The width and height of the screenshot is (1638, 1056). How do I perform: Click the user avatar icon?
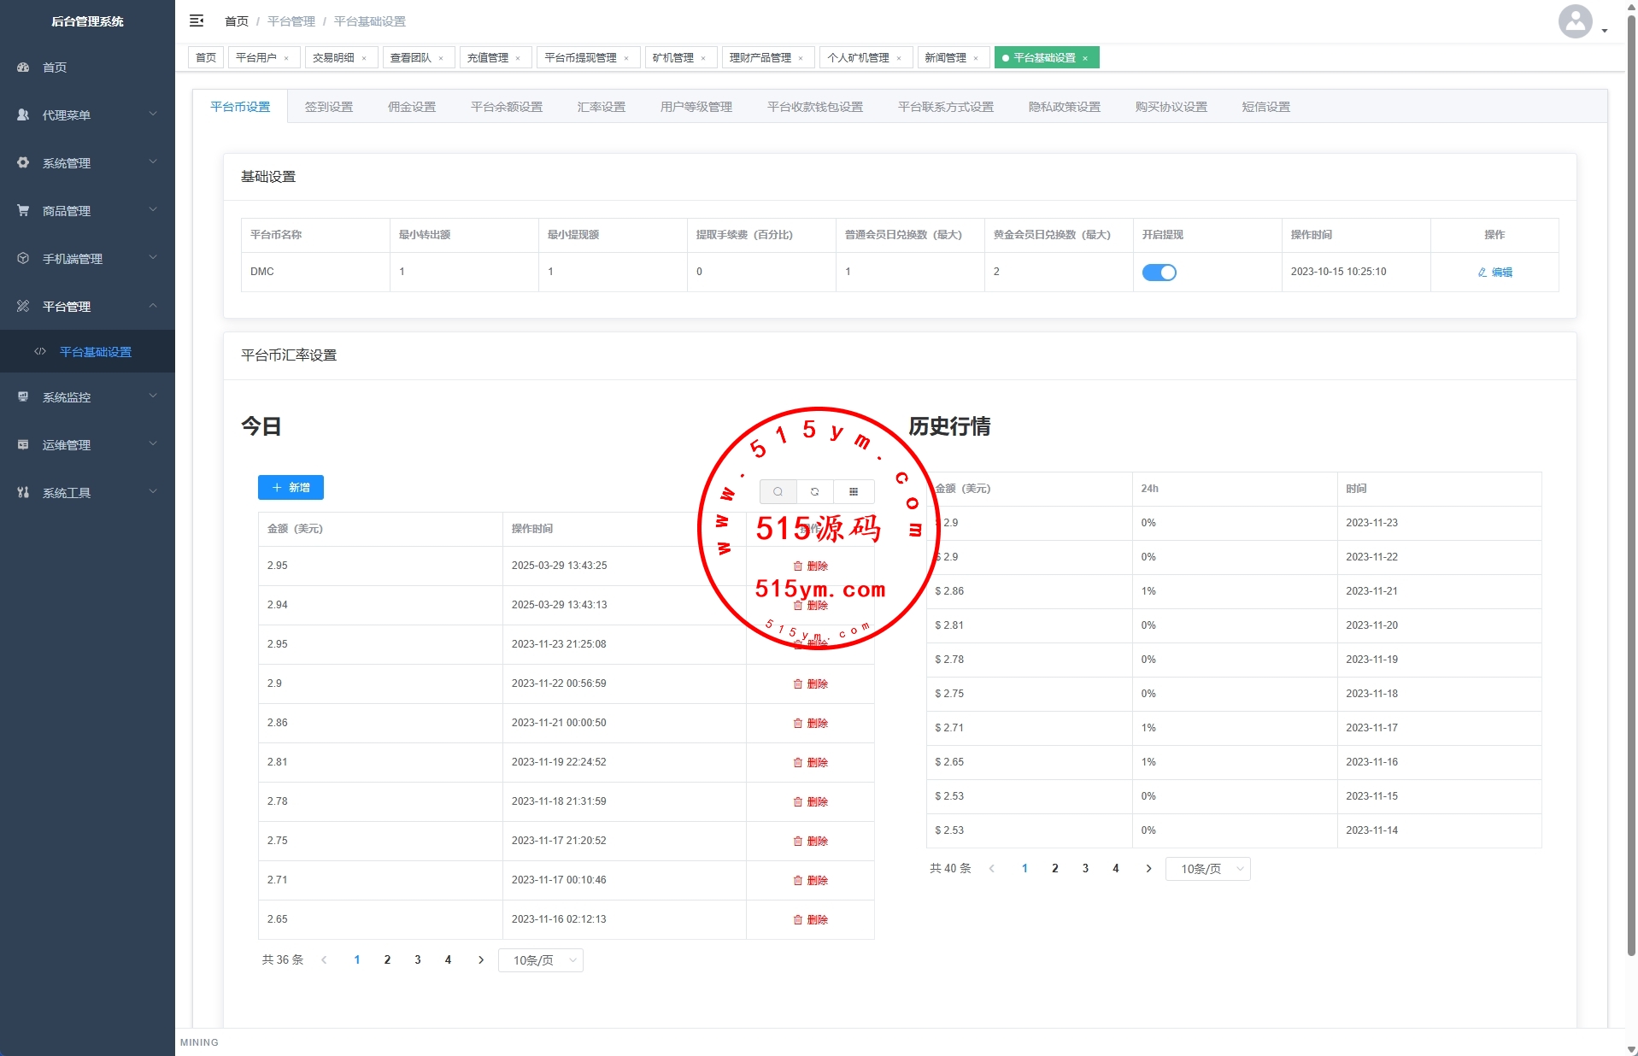(x=1575, y=21)
